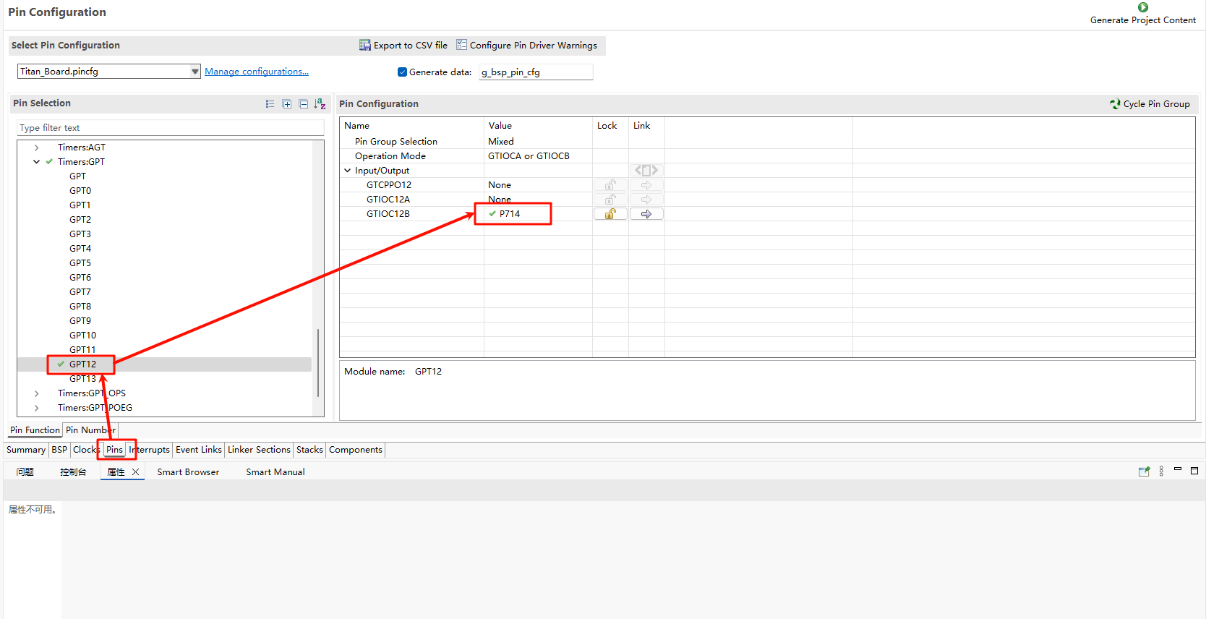Sort pin list alphabetically
Screen dimensions: 1206x619
(x=320, y=104)
